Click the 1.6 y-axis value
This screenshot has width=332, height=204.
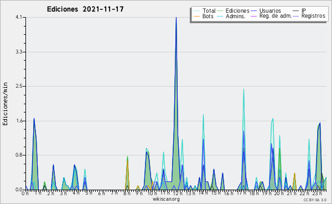coord(19,121)
